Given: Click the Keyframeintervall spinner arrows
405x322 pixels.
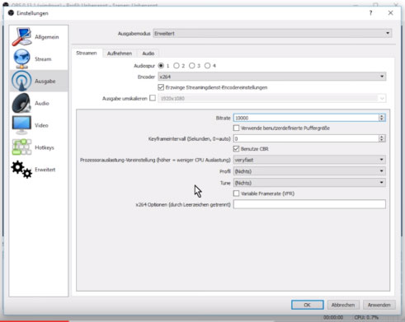Looking at the screenshot, I should point(382,138).
